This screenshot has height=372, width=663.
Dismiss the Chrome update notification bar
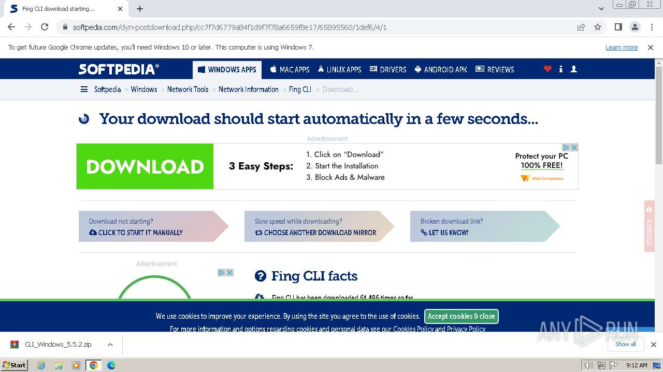pos(651,48)
